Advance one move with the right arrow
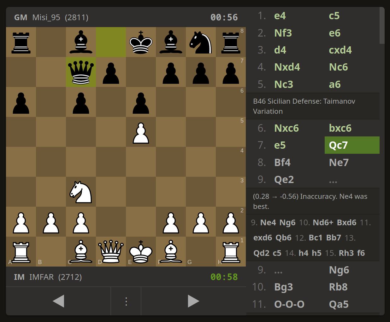Screen dimensions: 390x322 pos(193,301)
